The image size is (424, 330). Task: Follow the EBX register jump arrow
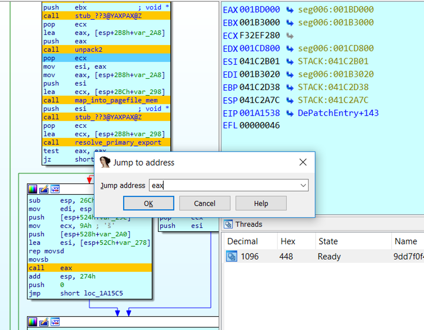[x=290, y=23]
